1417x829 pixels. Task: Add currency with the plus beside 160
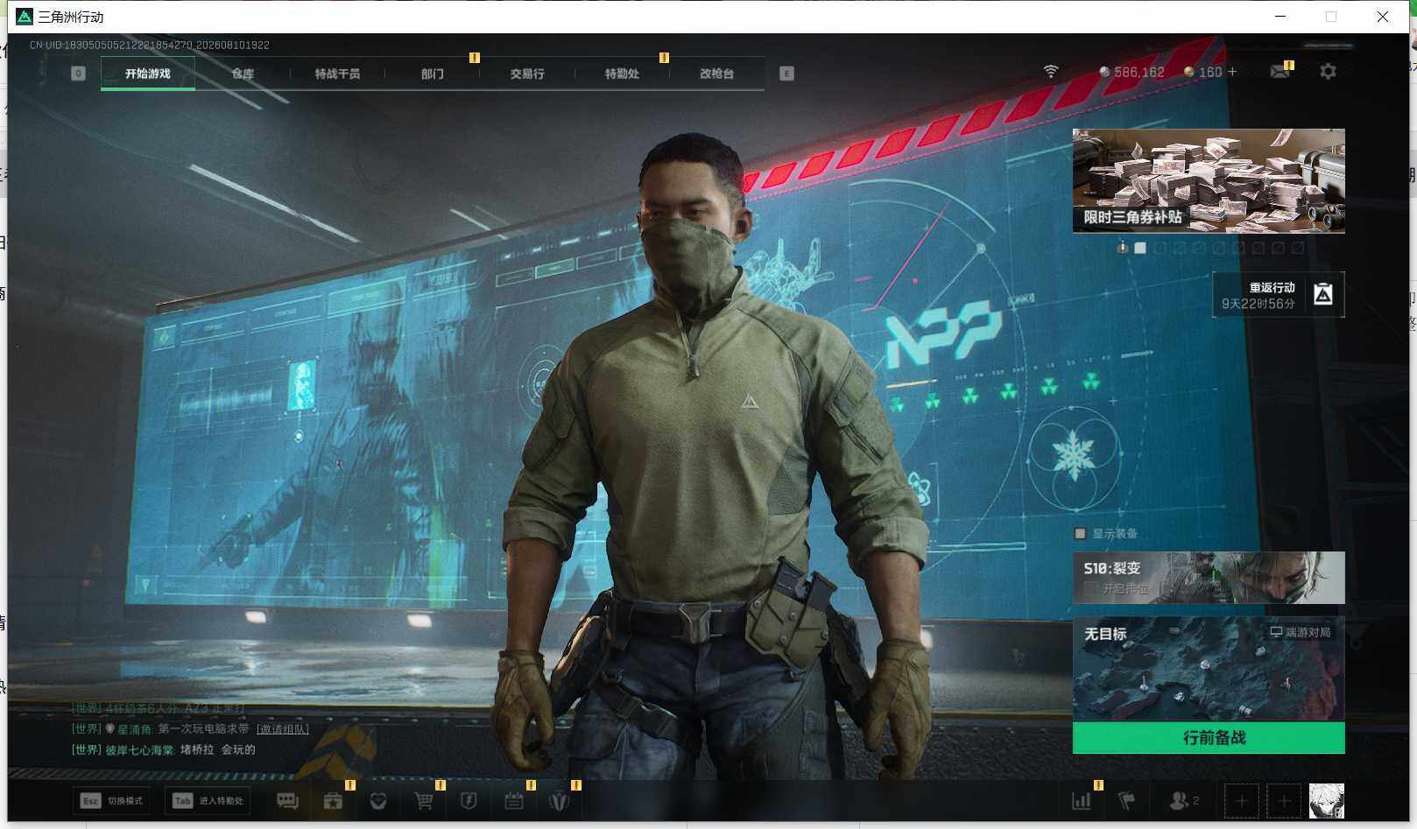coord(1232,72)
